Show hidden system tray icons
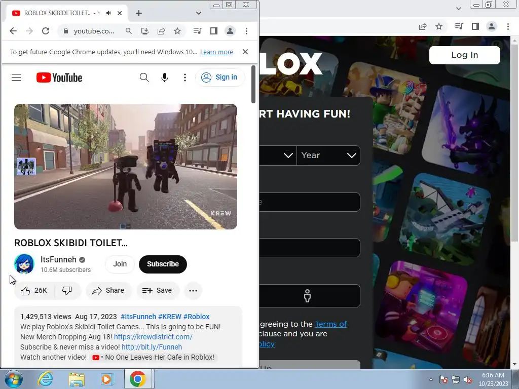519x389 pixels. click(431, 379)
